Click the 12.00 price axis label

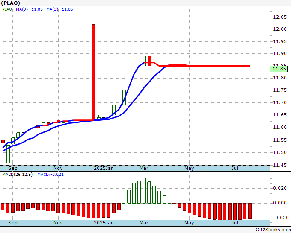pos(280,29)
